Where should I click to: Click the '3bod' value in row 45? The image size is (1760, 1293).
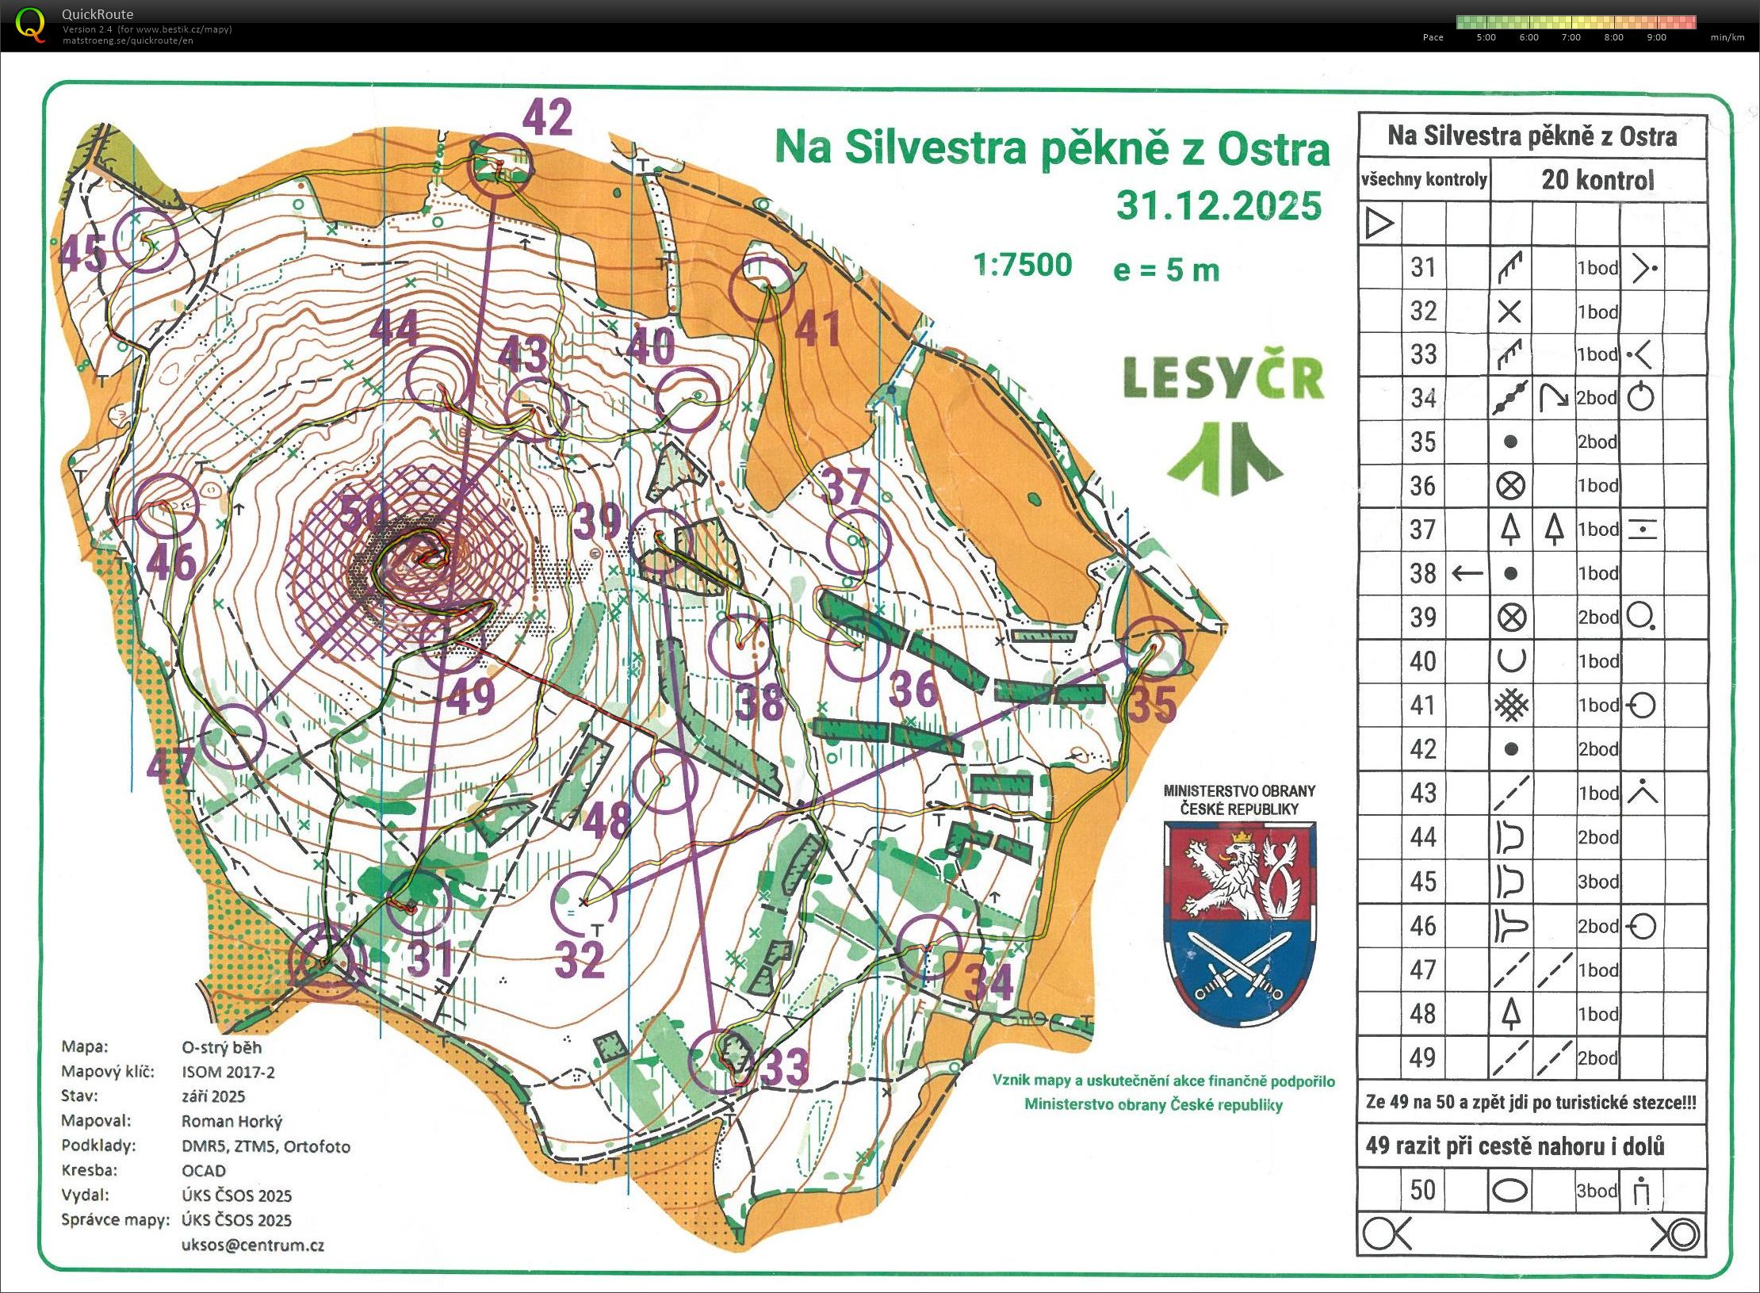[1597, 882]
